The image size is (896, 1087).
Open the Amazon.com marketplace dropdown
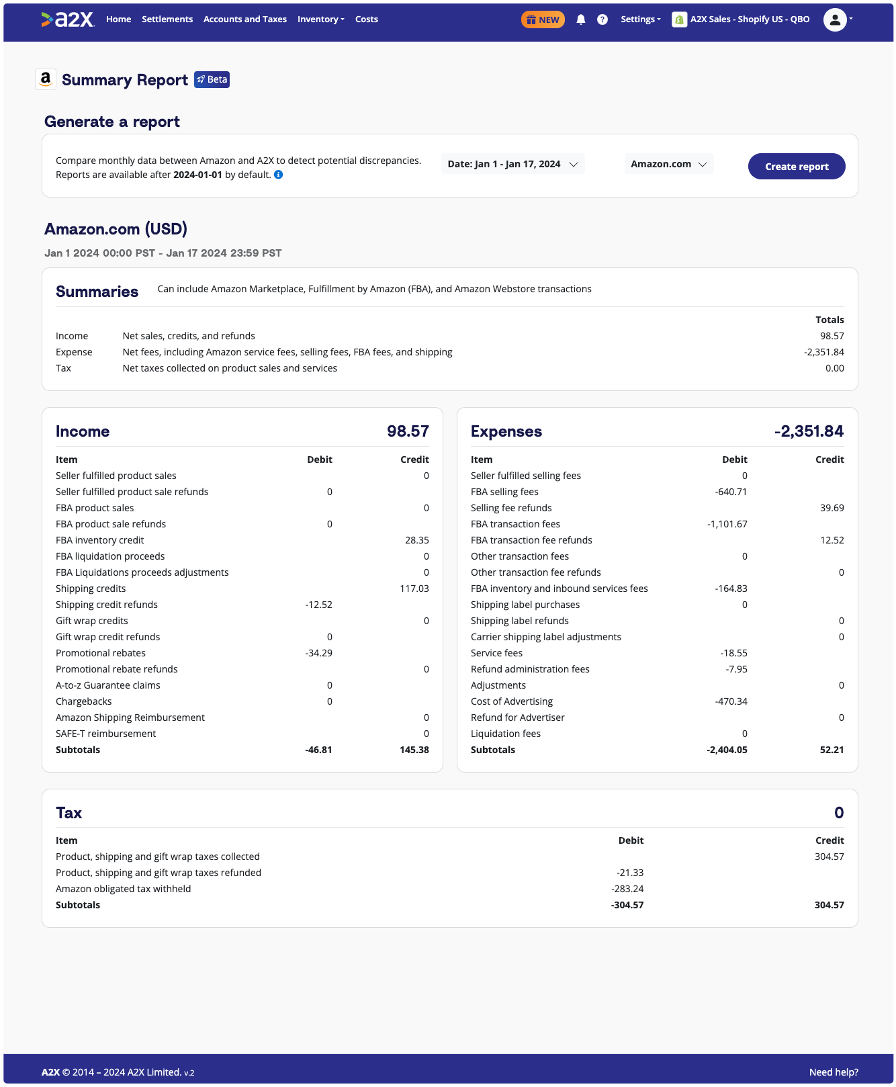pos(669,164)
